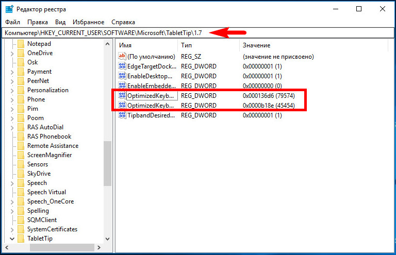Sort values by the Имя column header

tap(147, 45)
